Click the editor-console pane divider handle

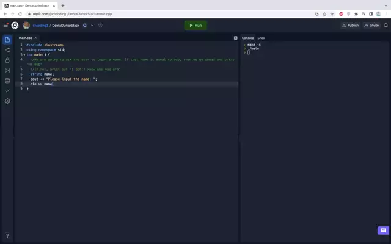[239, 138]
